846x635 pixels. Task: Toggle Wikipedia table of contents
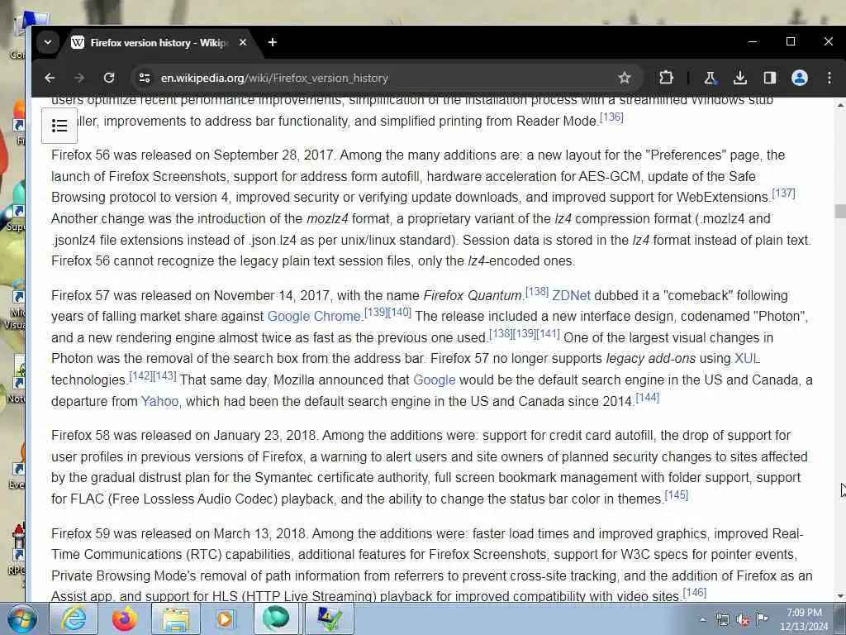point(59,126)
